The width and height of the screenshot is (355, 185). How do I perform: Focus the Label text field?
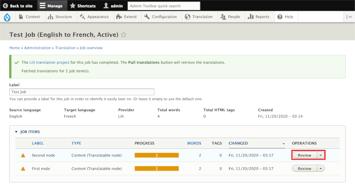[x=82, y=92]
